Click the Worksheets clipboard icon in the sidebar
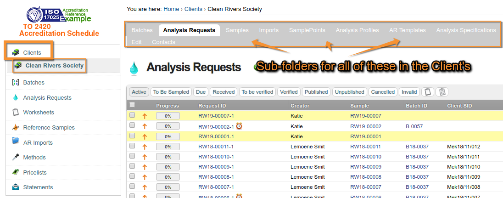Image resolution: width=503 pixels, height=198 pixels. coord(15,113)
